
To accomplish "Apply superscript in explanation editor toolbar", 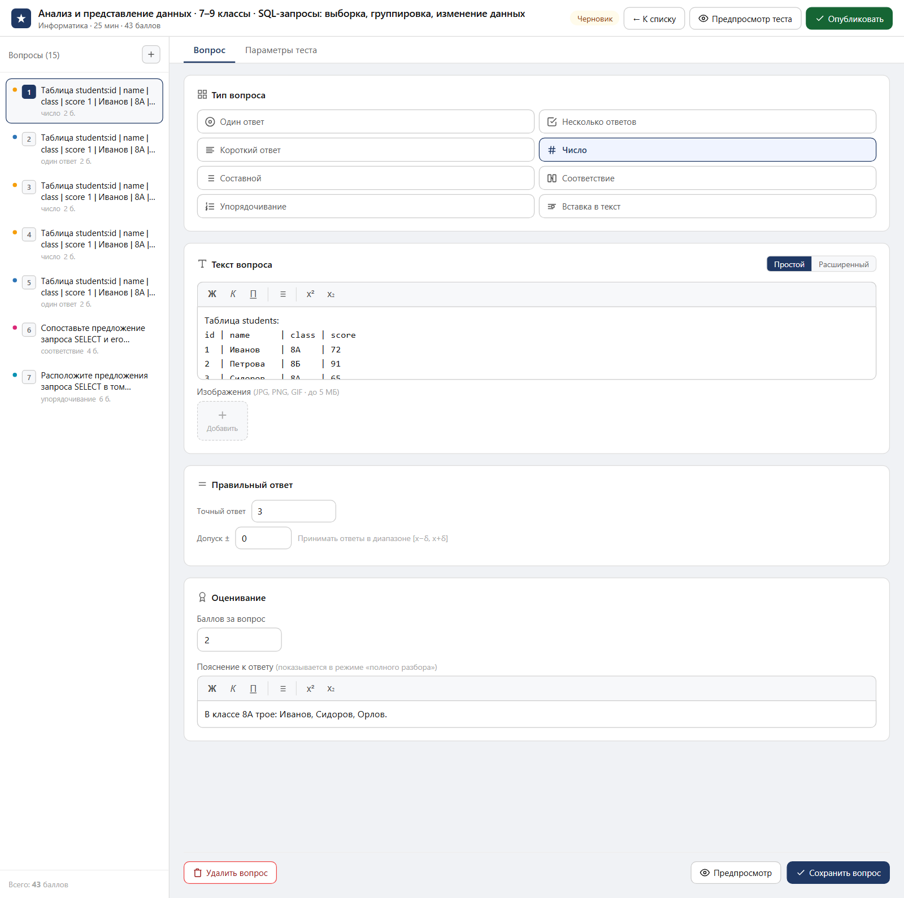I will point(310,688).
